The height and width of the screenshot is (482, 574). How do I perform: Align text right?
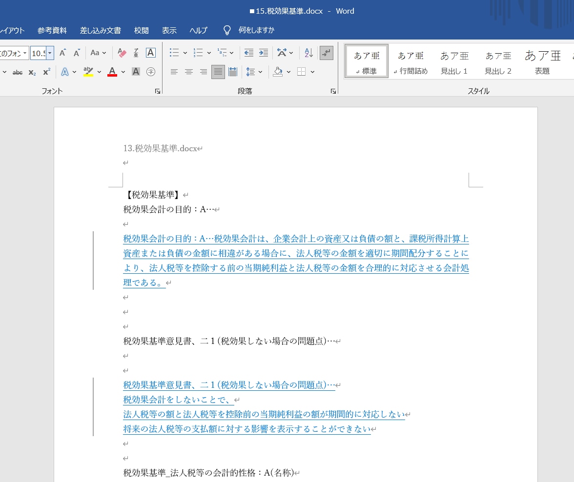pyautogui.click(x=204, y=72)
